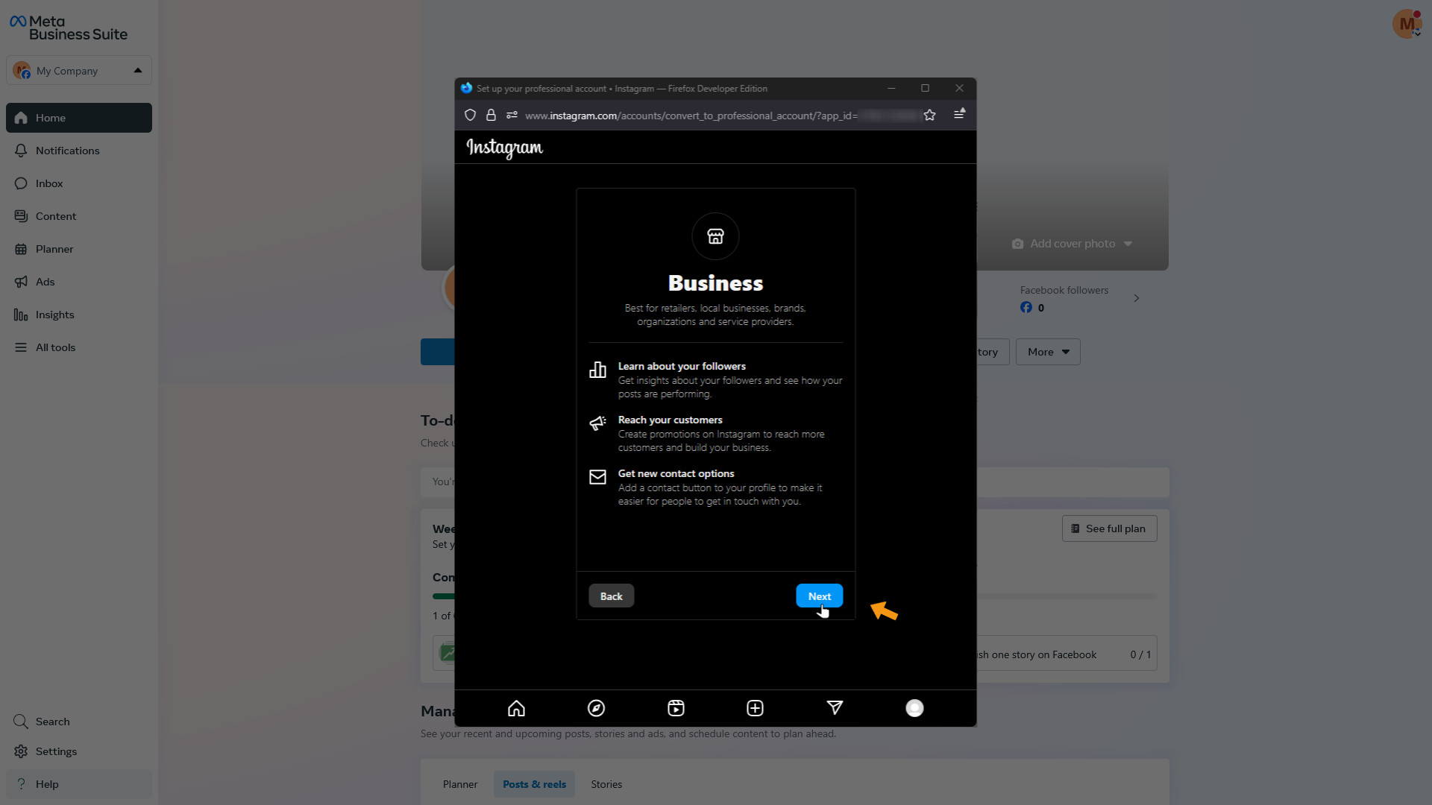1432x805 pixels.
Task: Open Planner in the sidebar
Action: (79, 249)
